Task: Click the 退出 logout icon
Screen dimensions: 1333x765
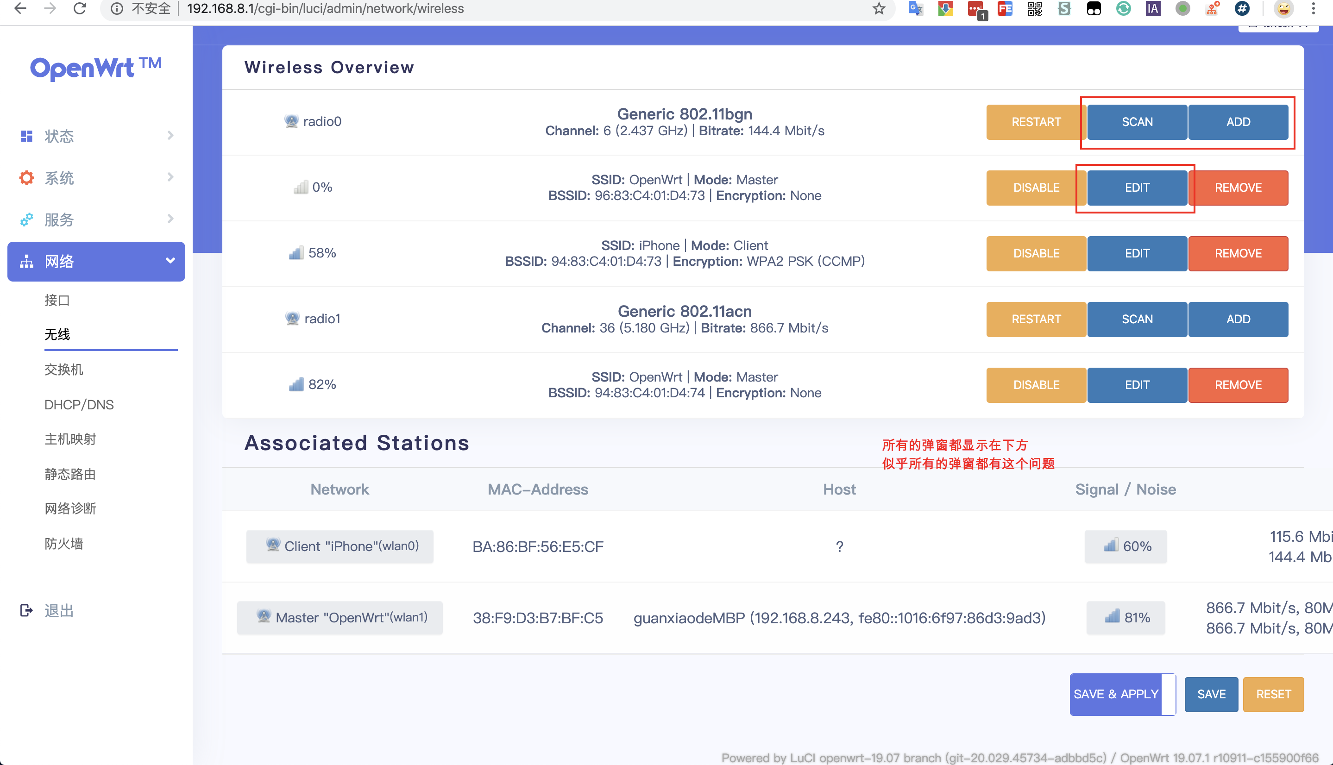Action: [26, 610]
